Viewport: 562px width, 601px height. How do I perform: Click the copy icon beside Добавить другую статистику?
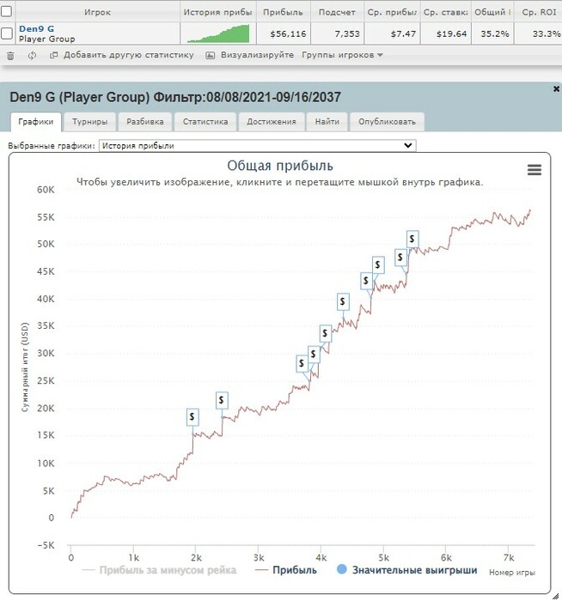coord(53,55)
